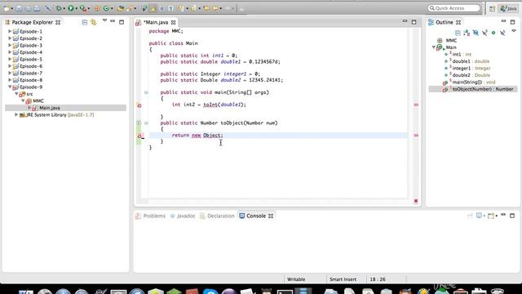Click the overview ruler error square
This screenshot has width=522, height=294.
(416, 201)
